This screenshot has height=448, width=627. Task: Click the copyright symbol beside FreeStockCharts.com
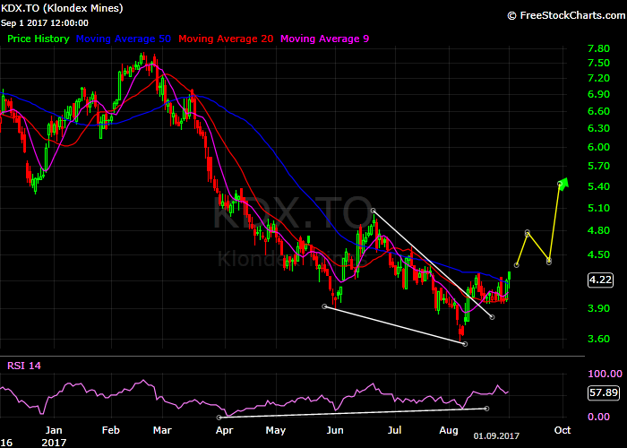point(511,16)
